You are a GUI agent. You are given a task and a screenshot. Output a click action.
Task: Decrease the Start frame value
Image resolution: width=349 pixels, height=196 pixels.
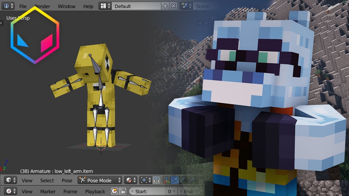coord(132,191)
